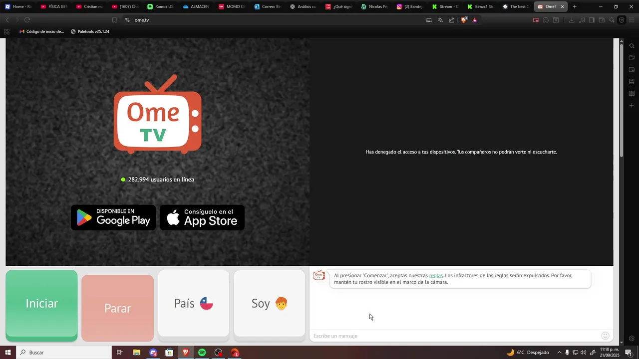Open the media control music note icon
639x359 pixels.
point(582,20)
